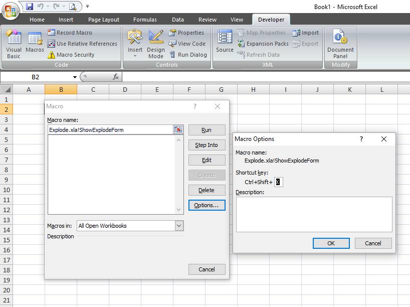Image resolution: width=410 pixels, height=307 pixels.
Task: Click the Macro dialog help question mark
Action: pyautogui.click(x=195, y=106)
